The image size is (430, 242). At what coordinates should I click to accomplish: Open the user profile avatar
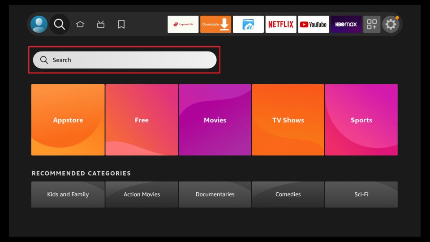pos(39,24)
